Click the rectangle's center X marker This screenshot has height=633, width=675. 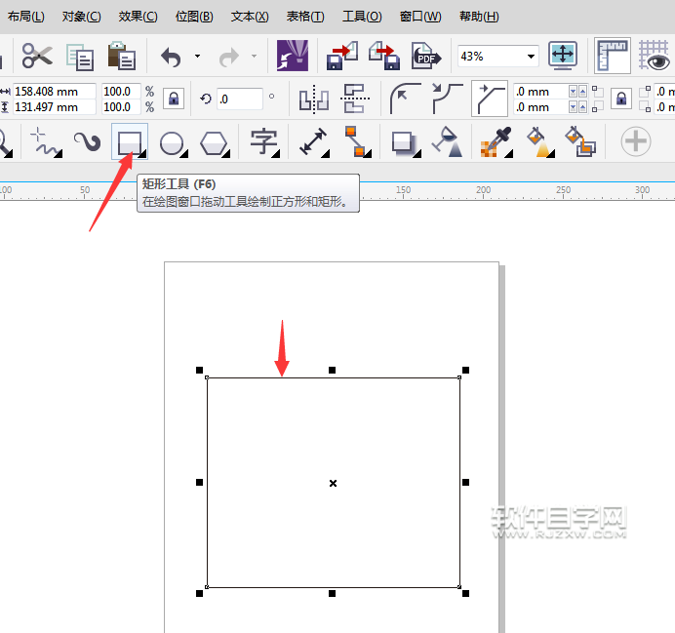coord(333,483)
